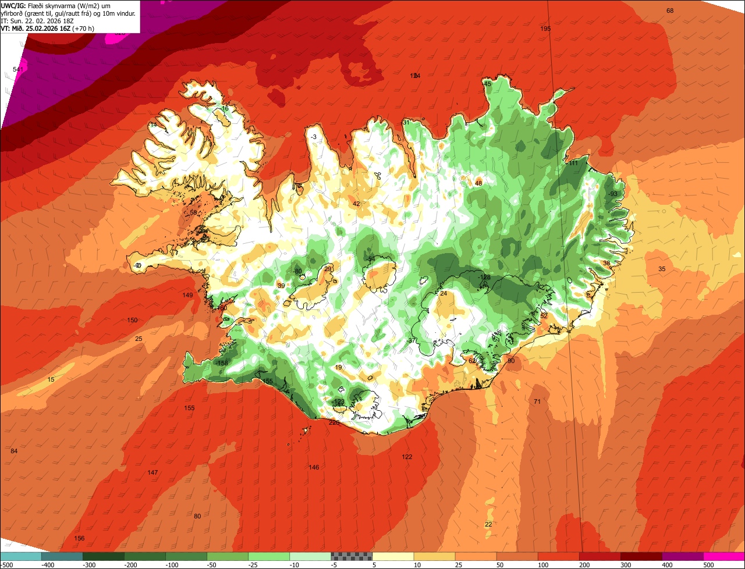This screenshot has width=745, height=569.
Task: Select the pale yellow 5 to 10 swatch
Action: pyautogui.click(x=393, y=556)
